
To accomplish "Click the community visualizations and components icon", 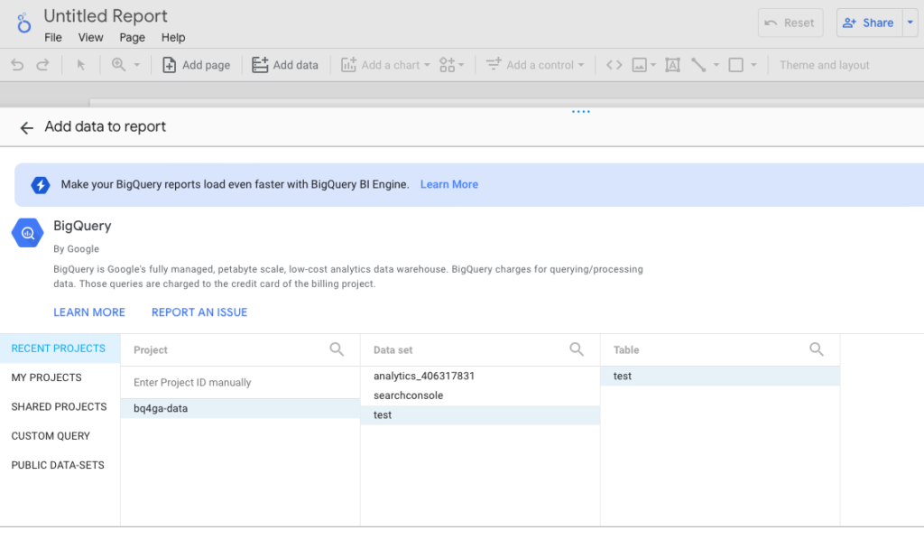I will click(448, 65).
